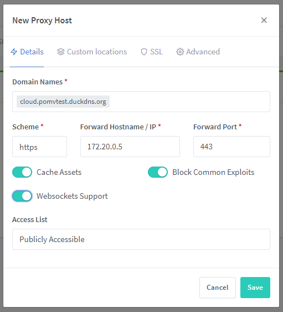The height and width of the screenshot is (312, 283).
Task: Close the New Proxy Host dialog
Action: (x=264, y=20)
